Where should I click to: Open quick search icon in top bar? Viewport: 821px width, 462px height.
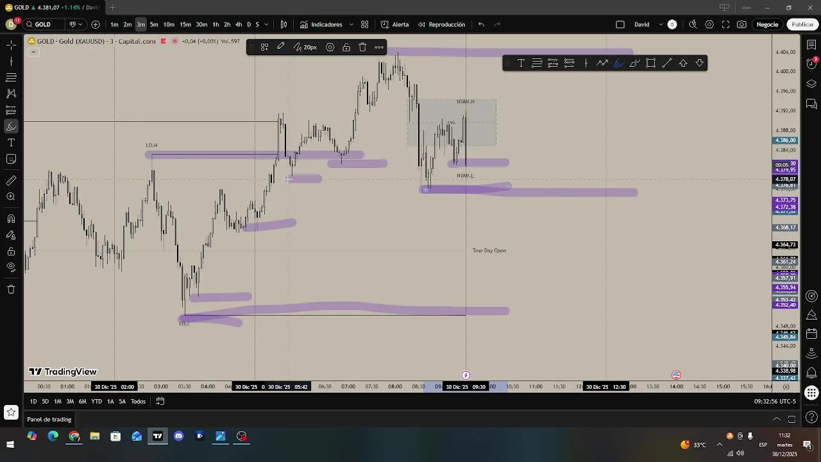(693, 24)
